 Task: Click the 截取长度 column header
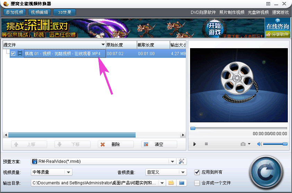click(153, 45)
